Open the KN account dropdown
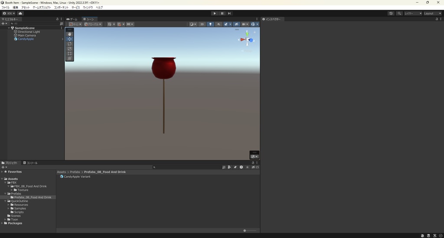The height and width of the screenshot is (238, 444). [9, 13]
